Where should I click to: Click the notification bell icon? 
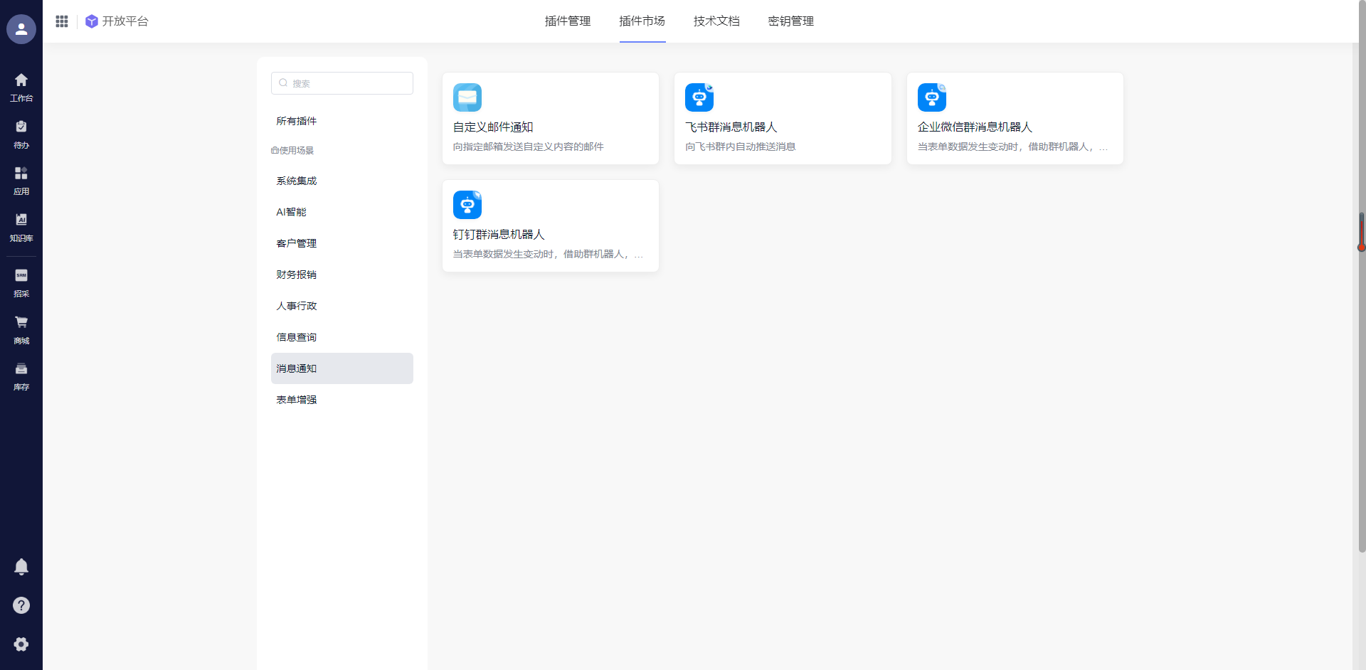click(x=21, y=567)
